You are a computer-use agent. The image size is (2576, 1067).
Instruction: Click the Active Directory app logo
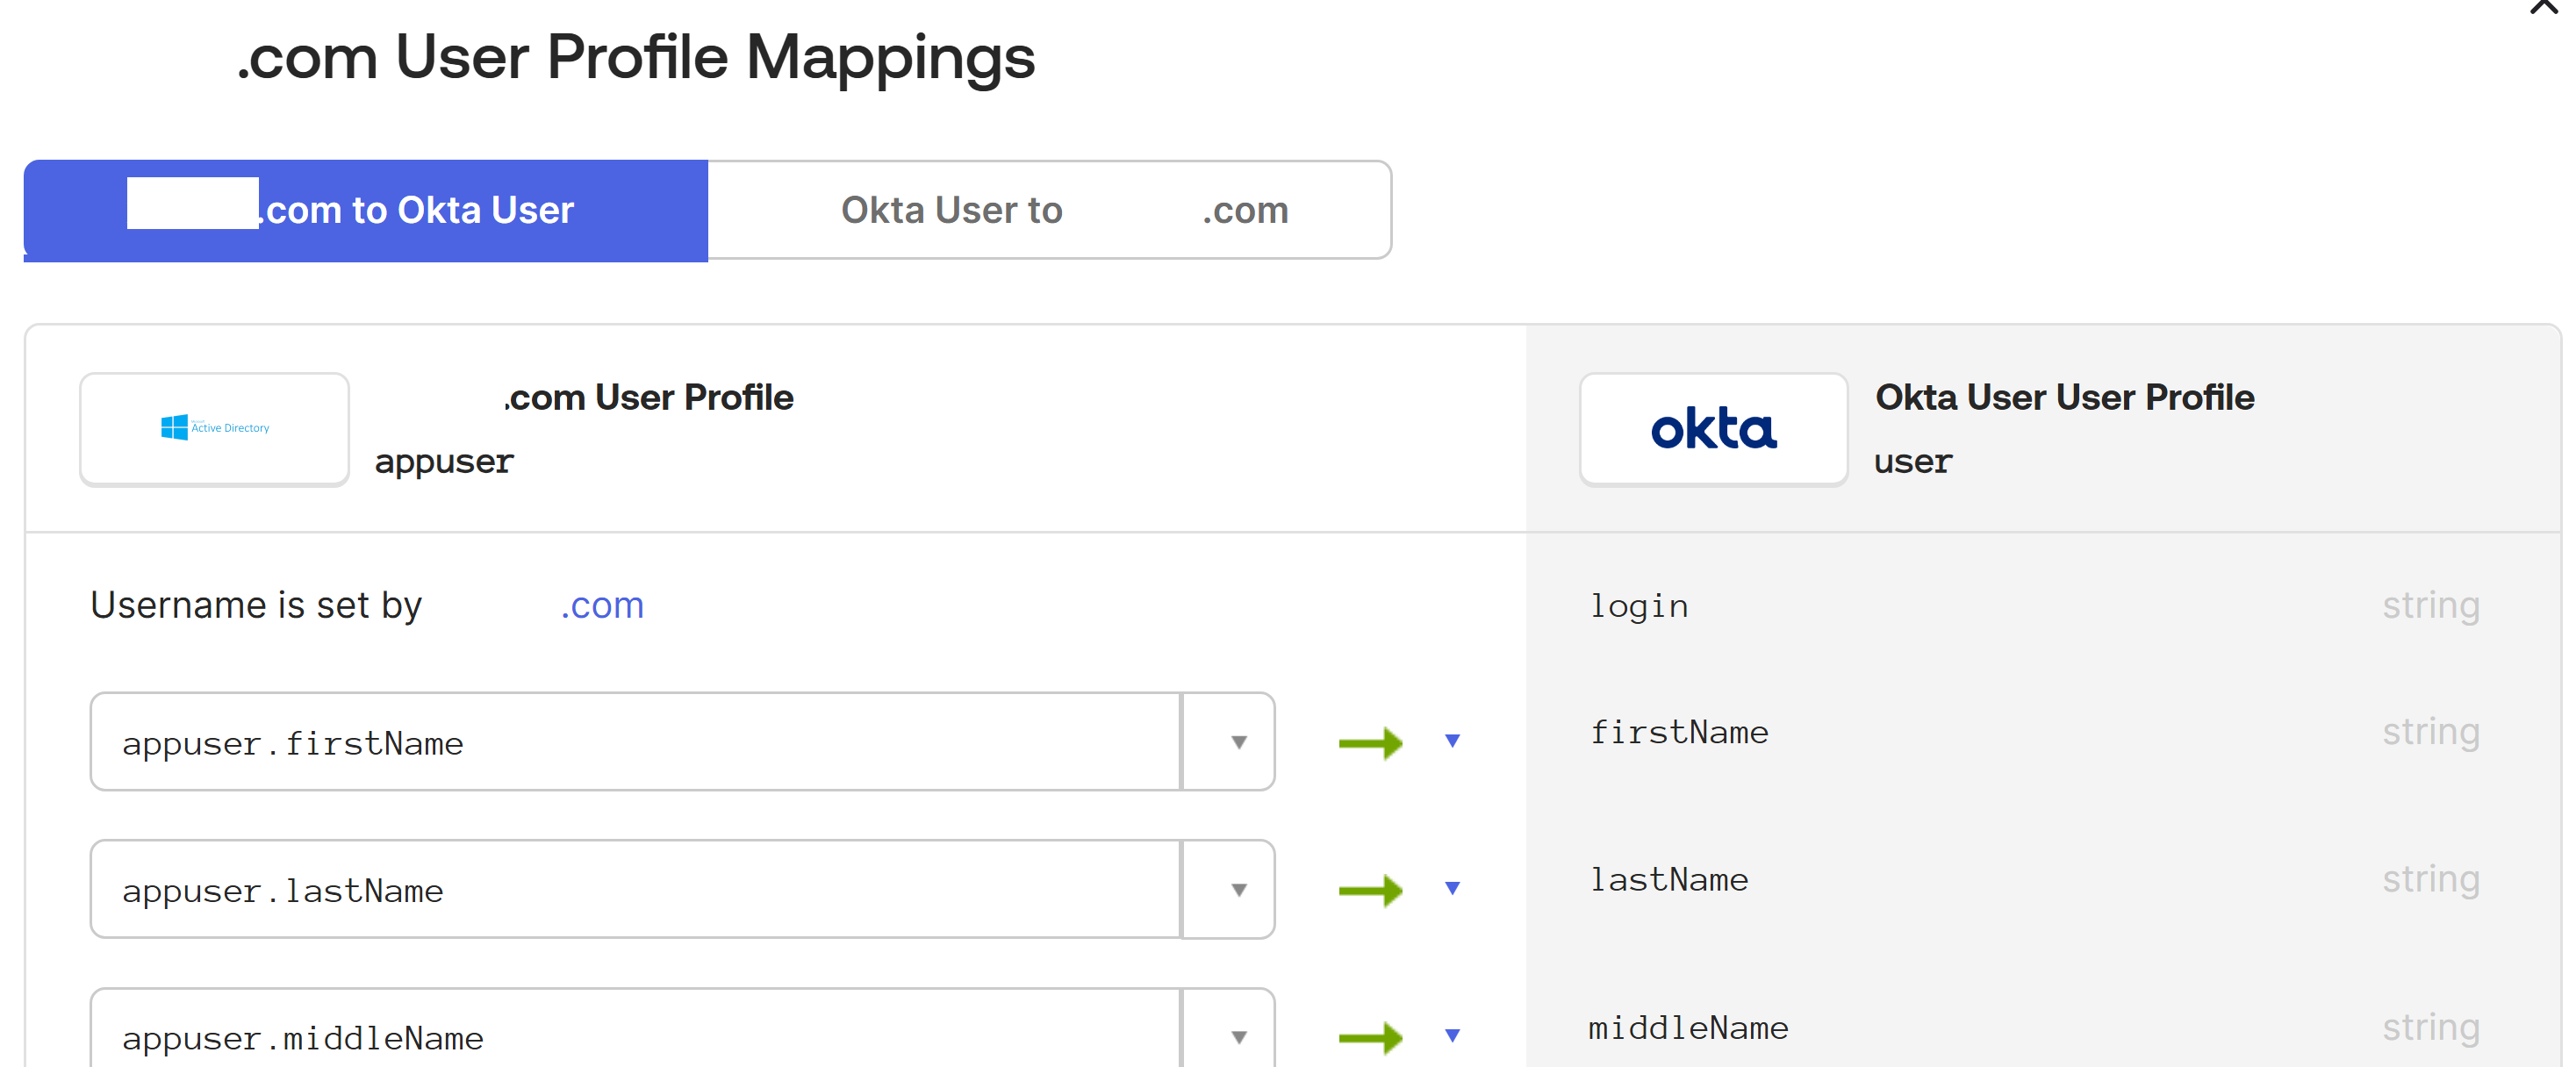[x=213, y=428]
